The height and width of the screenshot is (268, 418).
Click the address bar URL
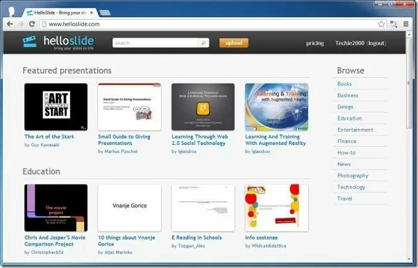pos(74,24)
